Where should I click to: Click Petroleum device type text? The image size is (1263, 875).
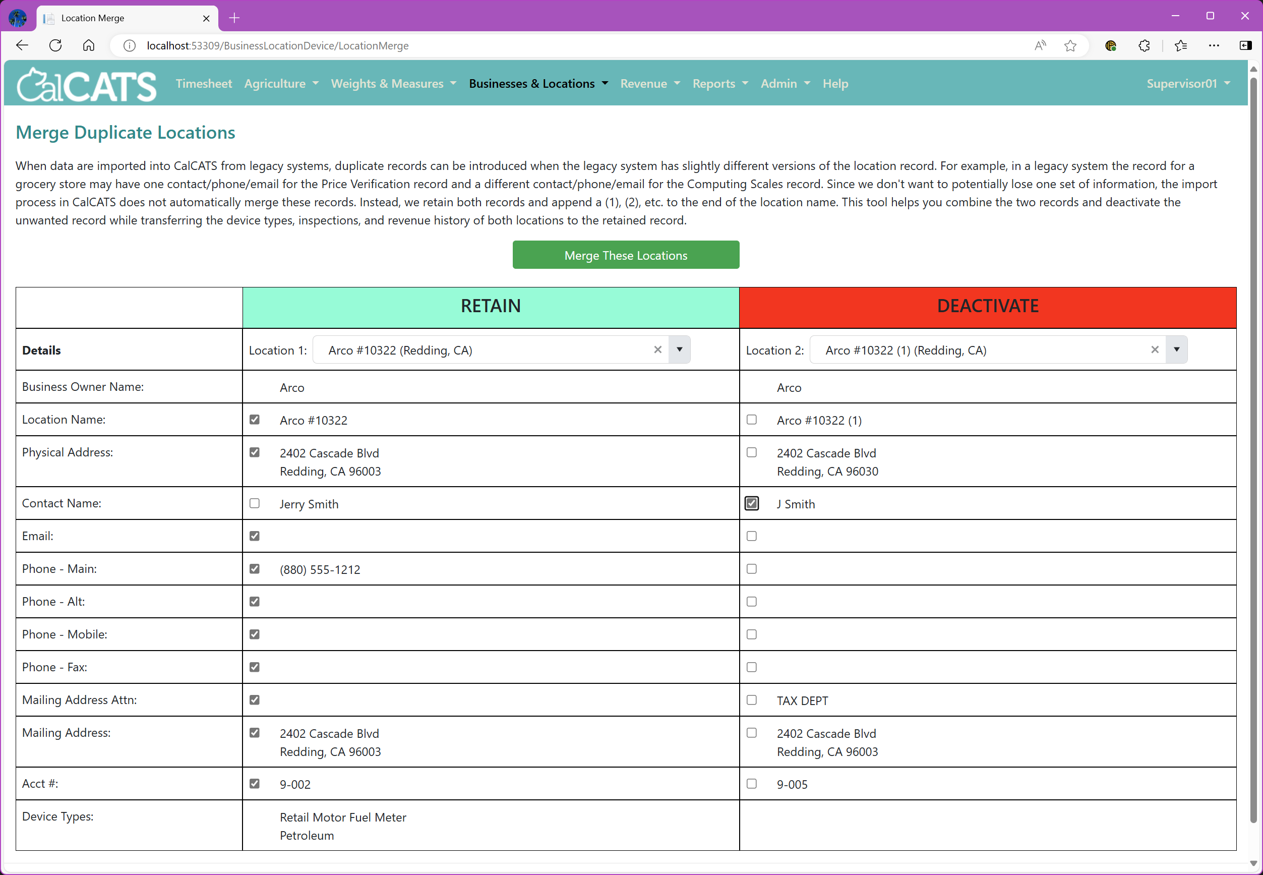(x=307, y=836)
